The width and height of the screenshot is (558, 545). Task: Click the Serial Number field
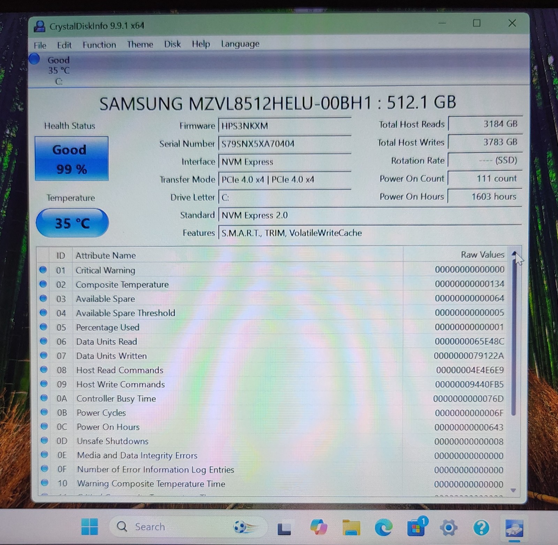click(285, 143)
